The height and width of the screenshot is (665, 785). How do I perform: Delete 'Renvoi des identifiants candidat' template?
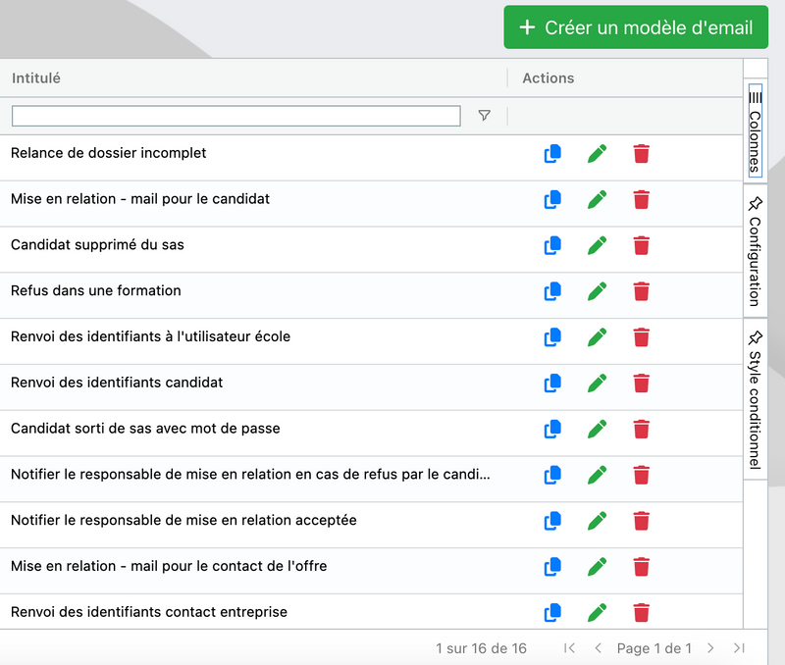(x=642, y=384)
